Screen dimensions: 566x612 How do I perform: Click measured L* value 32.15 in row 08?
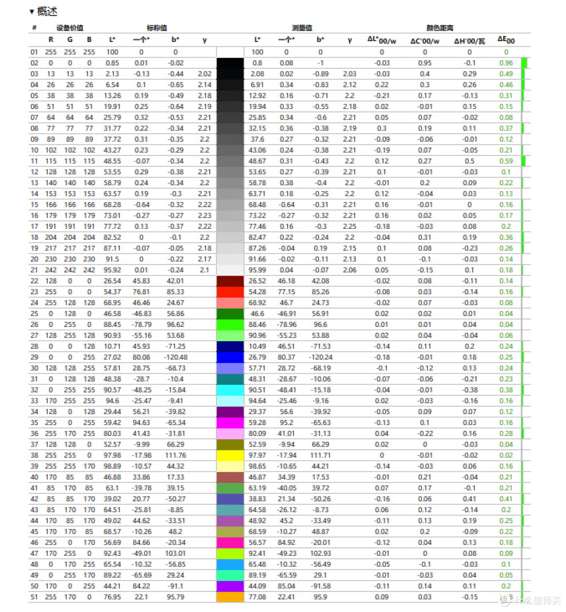(x=257, y=129)
